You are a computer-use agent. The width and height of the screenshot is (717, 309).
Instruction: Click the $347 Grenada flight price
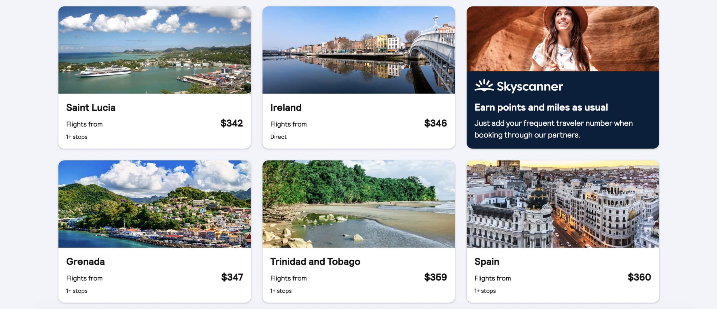[232, 277]
